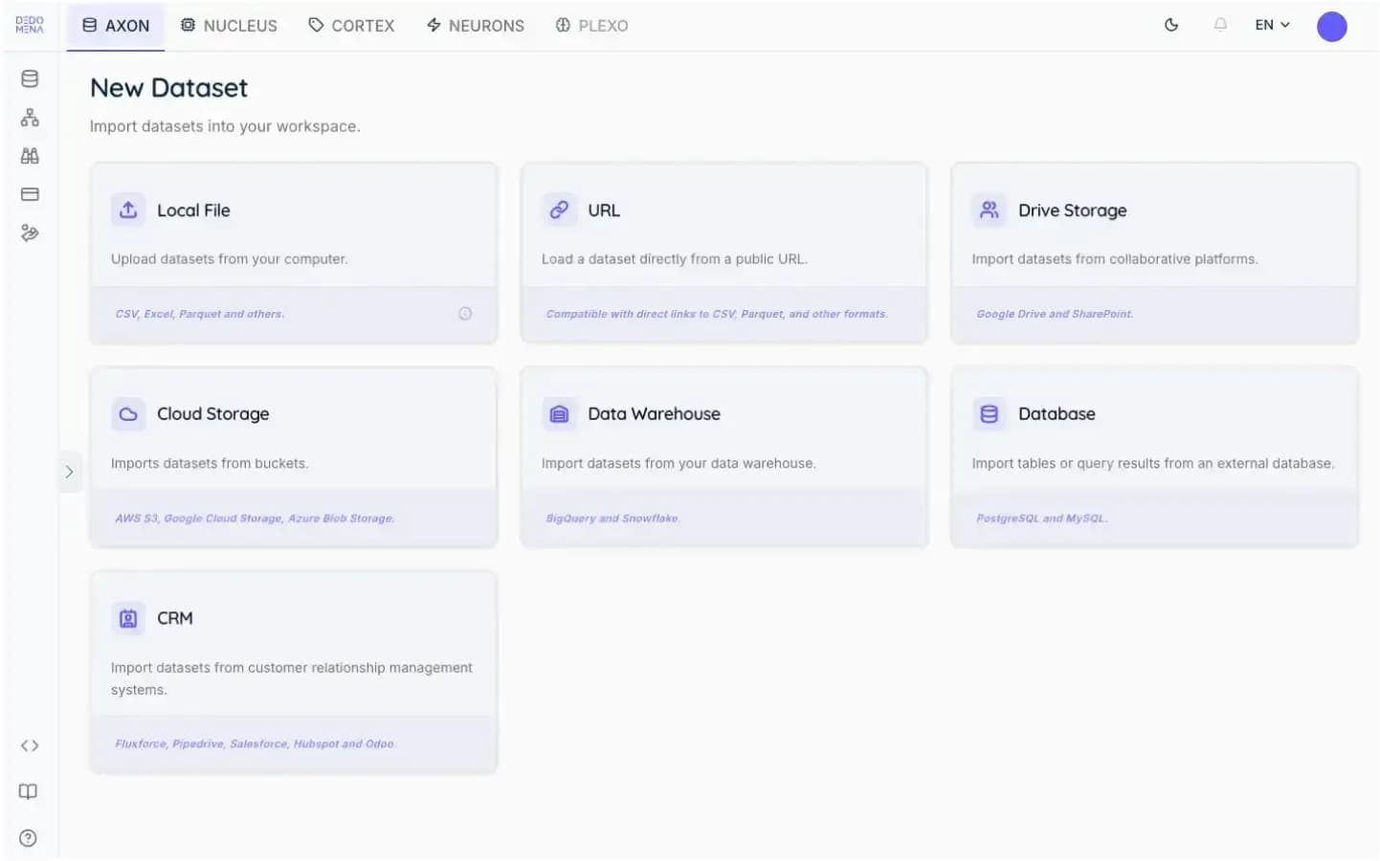Select the Database import title
Image resolution: width=1380 pixels, height=861 pixels.
[1057, 414]
